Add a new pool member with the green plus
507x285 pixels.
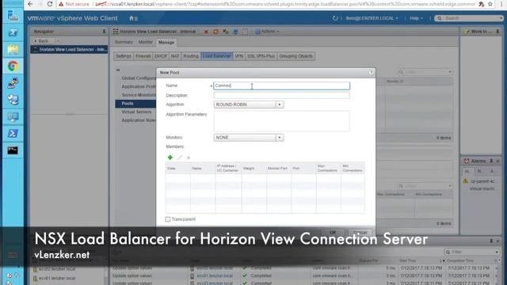tap(170, 158)
